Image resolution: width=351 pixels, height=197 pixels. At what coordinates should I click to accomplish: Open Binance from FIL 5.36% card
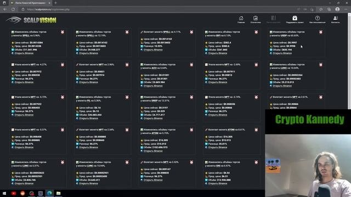[x=88, y=118]
